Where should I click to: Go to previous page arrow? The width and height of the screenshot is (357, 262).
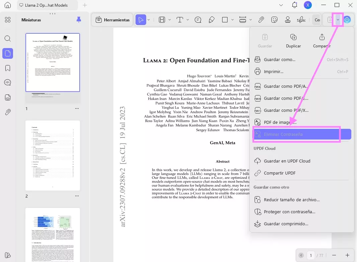click(x=301, y=255)
